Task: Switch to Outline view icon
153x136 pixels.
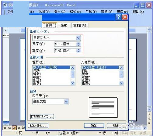Action: (x=19, y=128)
